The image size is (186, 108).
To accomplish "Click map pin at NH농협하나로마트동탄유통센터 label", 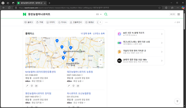I will (65, 52).
